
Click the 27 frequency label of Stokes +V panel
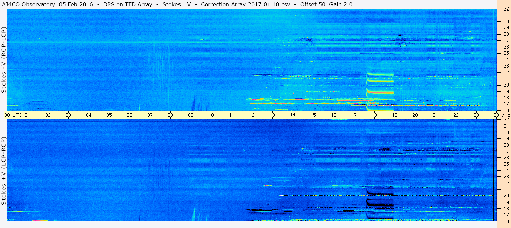[506, 151]
